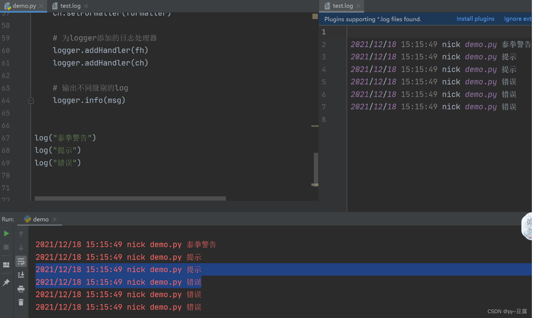Pin the demo run tab
The width and height of the screenshot is (533, 318).
pos(6,282)
